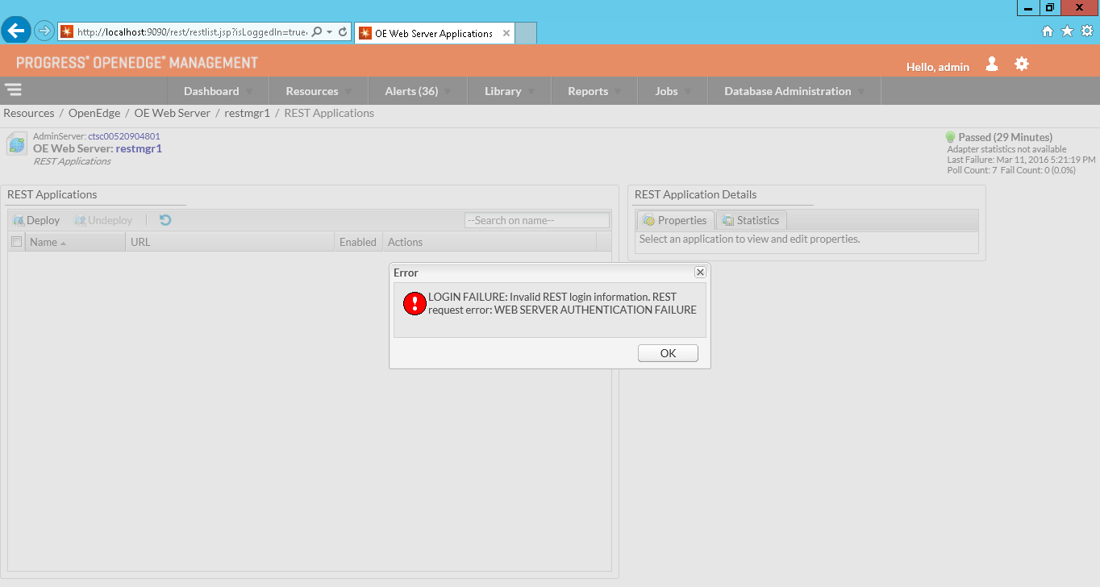Image resolution: width=1100 pixels, height=587 pixels.
Task: Switch to the Statistics tab
Action: [751, 220]
